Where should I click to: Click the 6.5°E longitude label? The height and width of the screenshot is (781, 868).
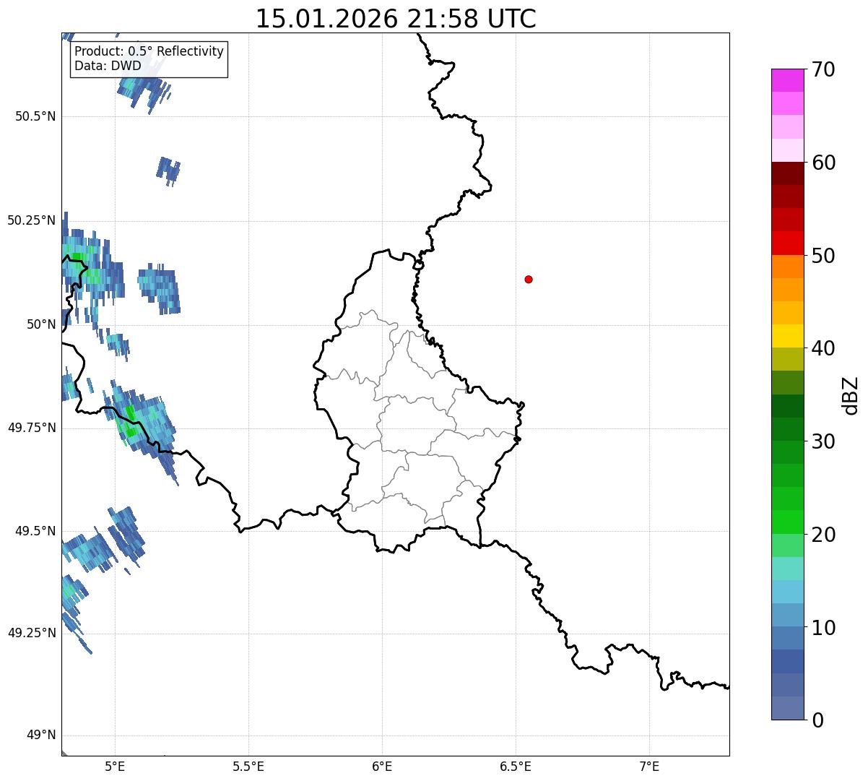tap(516, 766)
